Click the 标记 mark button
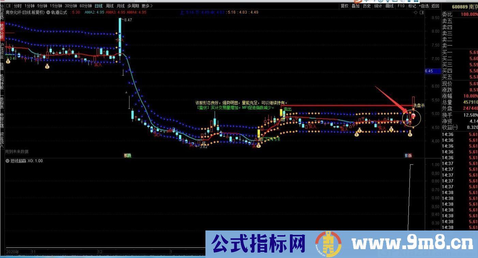478x258 pixels. point(412,6)
